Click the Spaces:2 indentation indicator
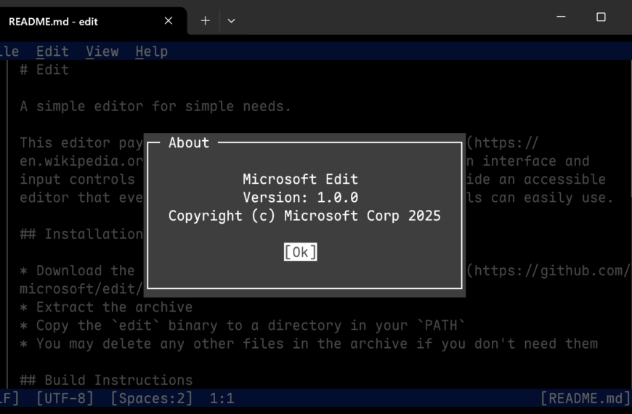 tap(152, 398)
